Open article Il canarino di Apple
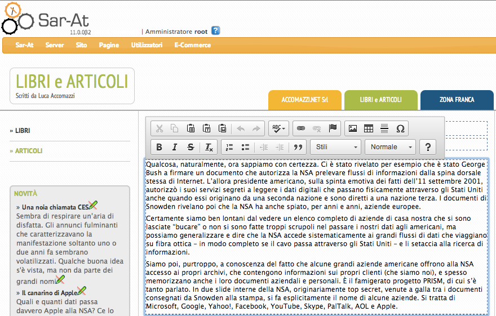Viewport: 496px width, 316px height. pyautogui.click(x=50, y=293)
